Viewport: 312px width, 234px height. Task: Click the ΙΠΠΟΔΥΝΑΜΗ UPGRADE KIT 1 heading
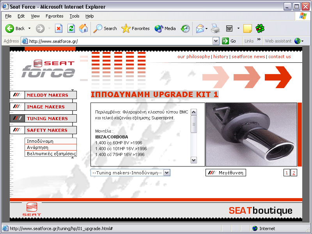tap(154, 94)
